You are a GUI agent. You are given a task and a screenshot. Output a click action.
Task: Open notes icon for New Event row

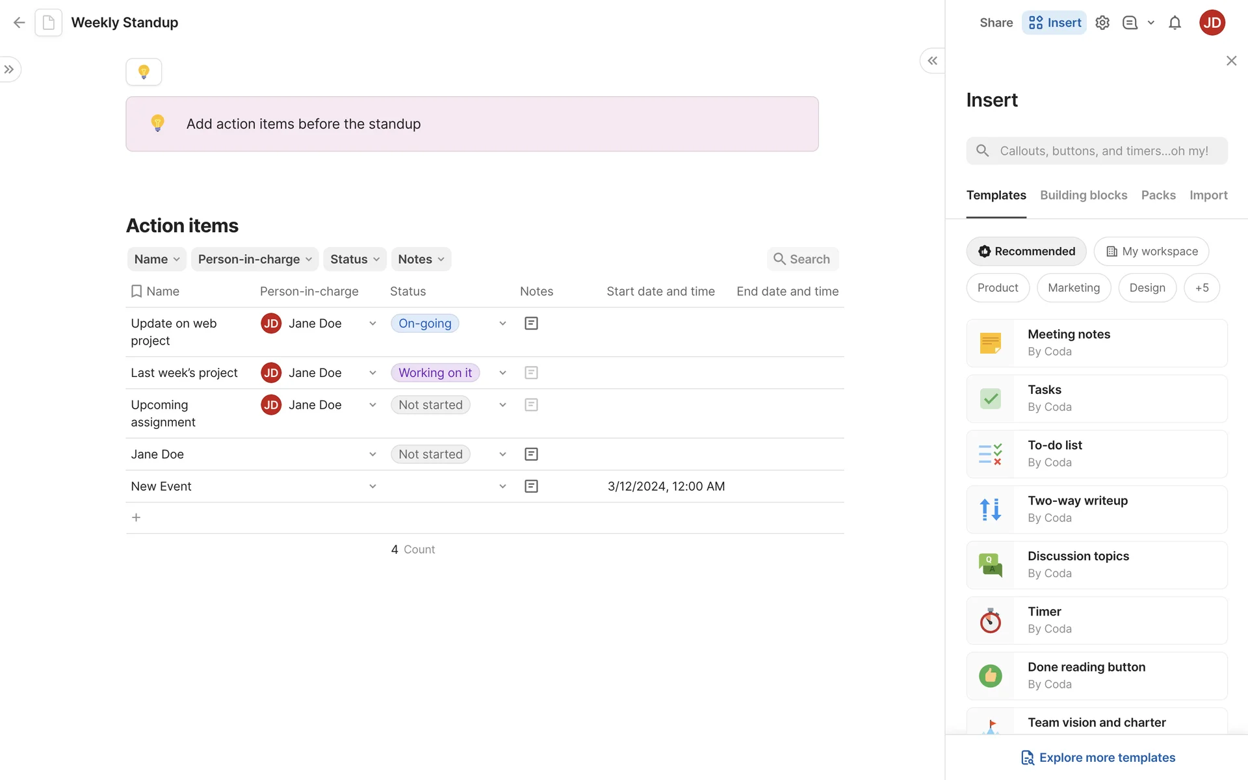[x=531, y=486]
